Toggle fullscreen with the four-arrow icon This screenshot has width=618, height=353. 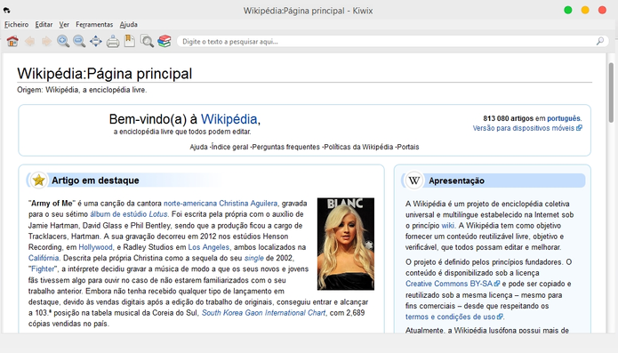click(x=96, y=41)
